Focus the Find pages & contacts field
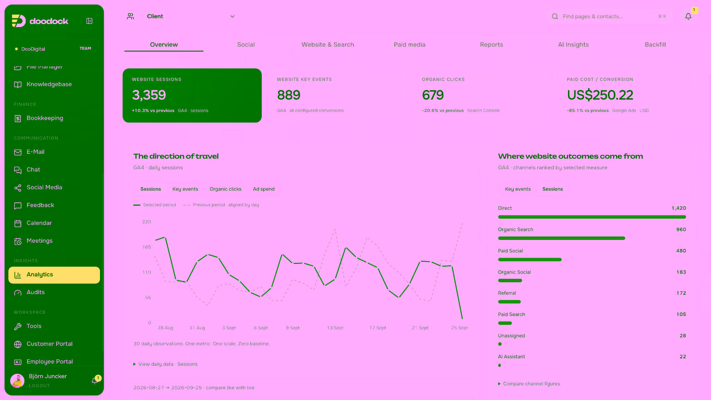 click(610, 16)
